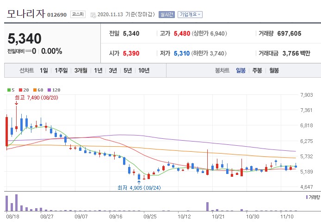Click the 2020.11.13 기준(장마감) date text

(126, 14)
